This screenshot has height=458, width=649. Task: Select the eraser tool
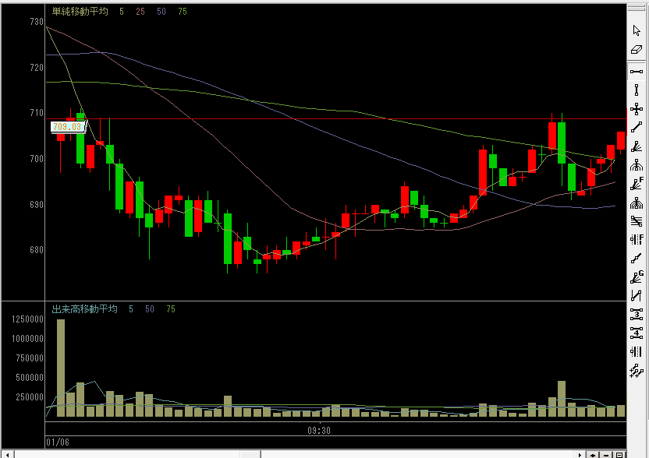[x=637, y=50]
